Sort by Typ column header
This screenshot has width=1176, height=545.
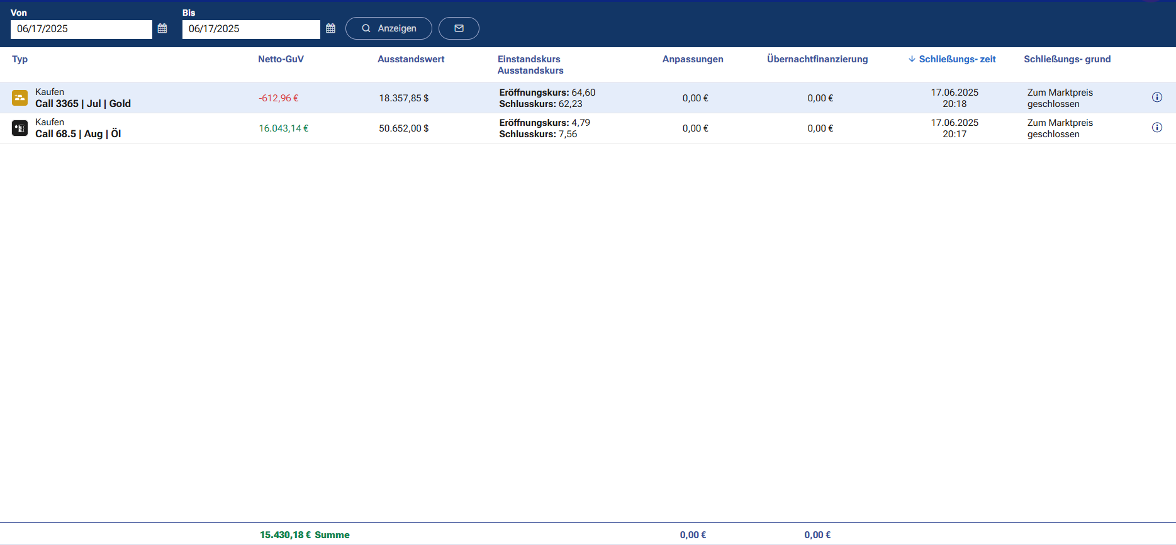tap(20, 59)
